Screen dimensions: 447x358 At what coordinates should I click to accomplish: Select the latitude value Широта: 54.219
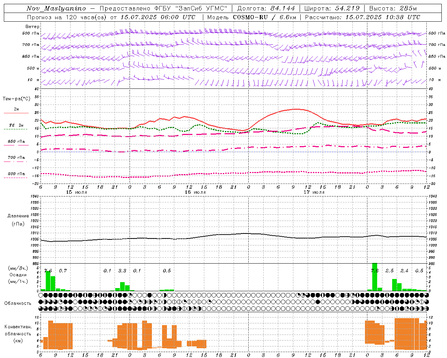[332, 8]
